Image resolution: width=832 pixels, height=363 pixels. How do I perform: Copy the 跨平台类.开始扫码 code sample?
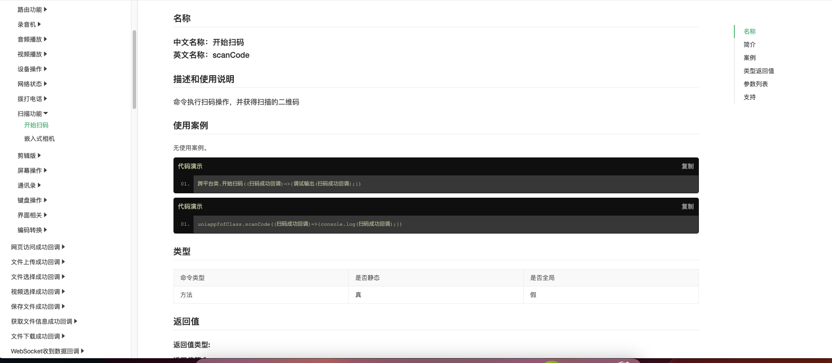click(x=687, y=166)
